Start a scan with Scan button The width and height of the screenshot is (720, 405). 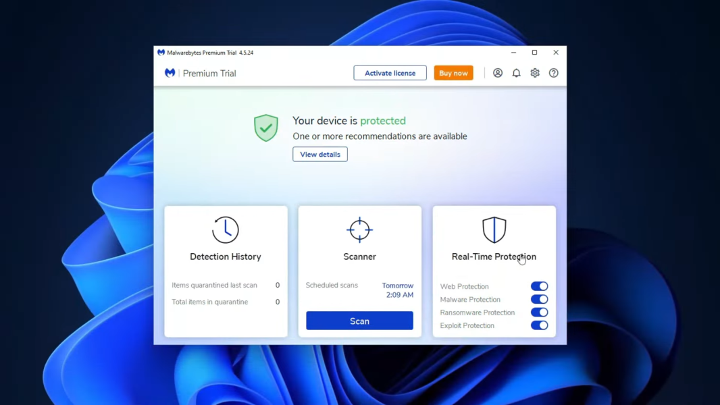(x=359, y=321)
